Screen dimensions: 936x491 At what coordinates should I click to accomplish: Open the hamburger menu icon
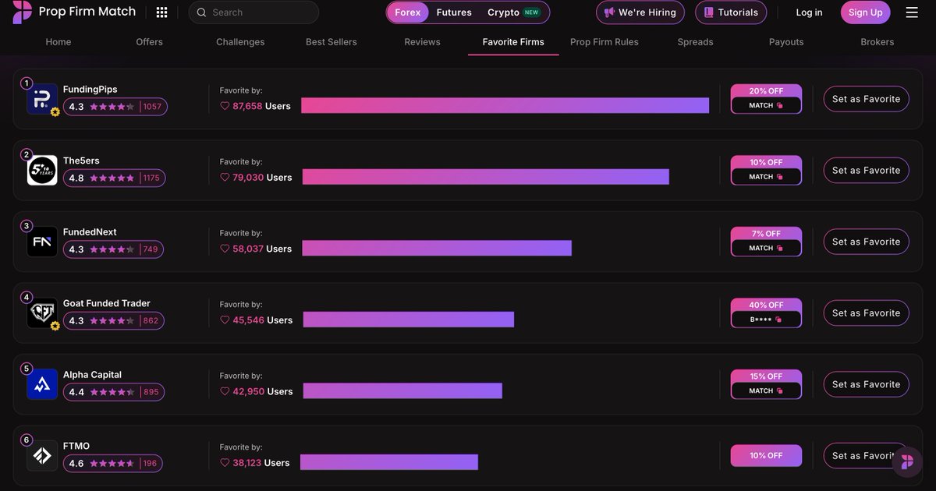pos(912,12)
